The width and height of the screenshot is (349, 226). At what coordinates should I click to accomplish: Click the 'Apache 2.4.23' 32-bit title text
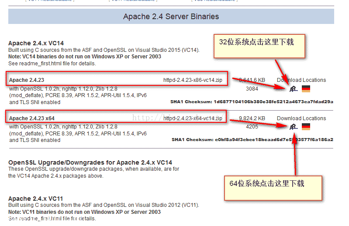tap(27, 80)
